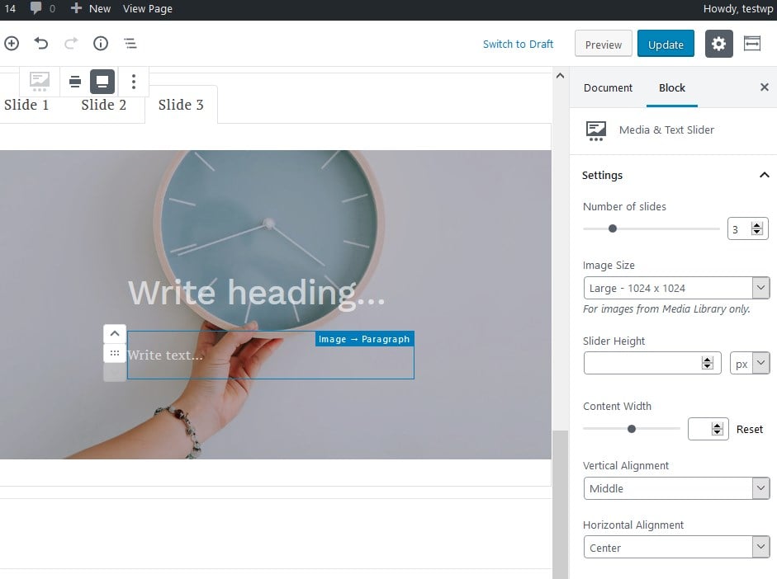This screenshot has height=579, width=777.
Task: Open the Block navigation list icon
Action: [x=130, y=44]
